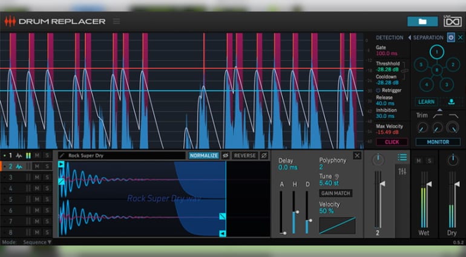
Task: Adjust the middle high-pass knob under Trim
Action: tap(437, 128)
